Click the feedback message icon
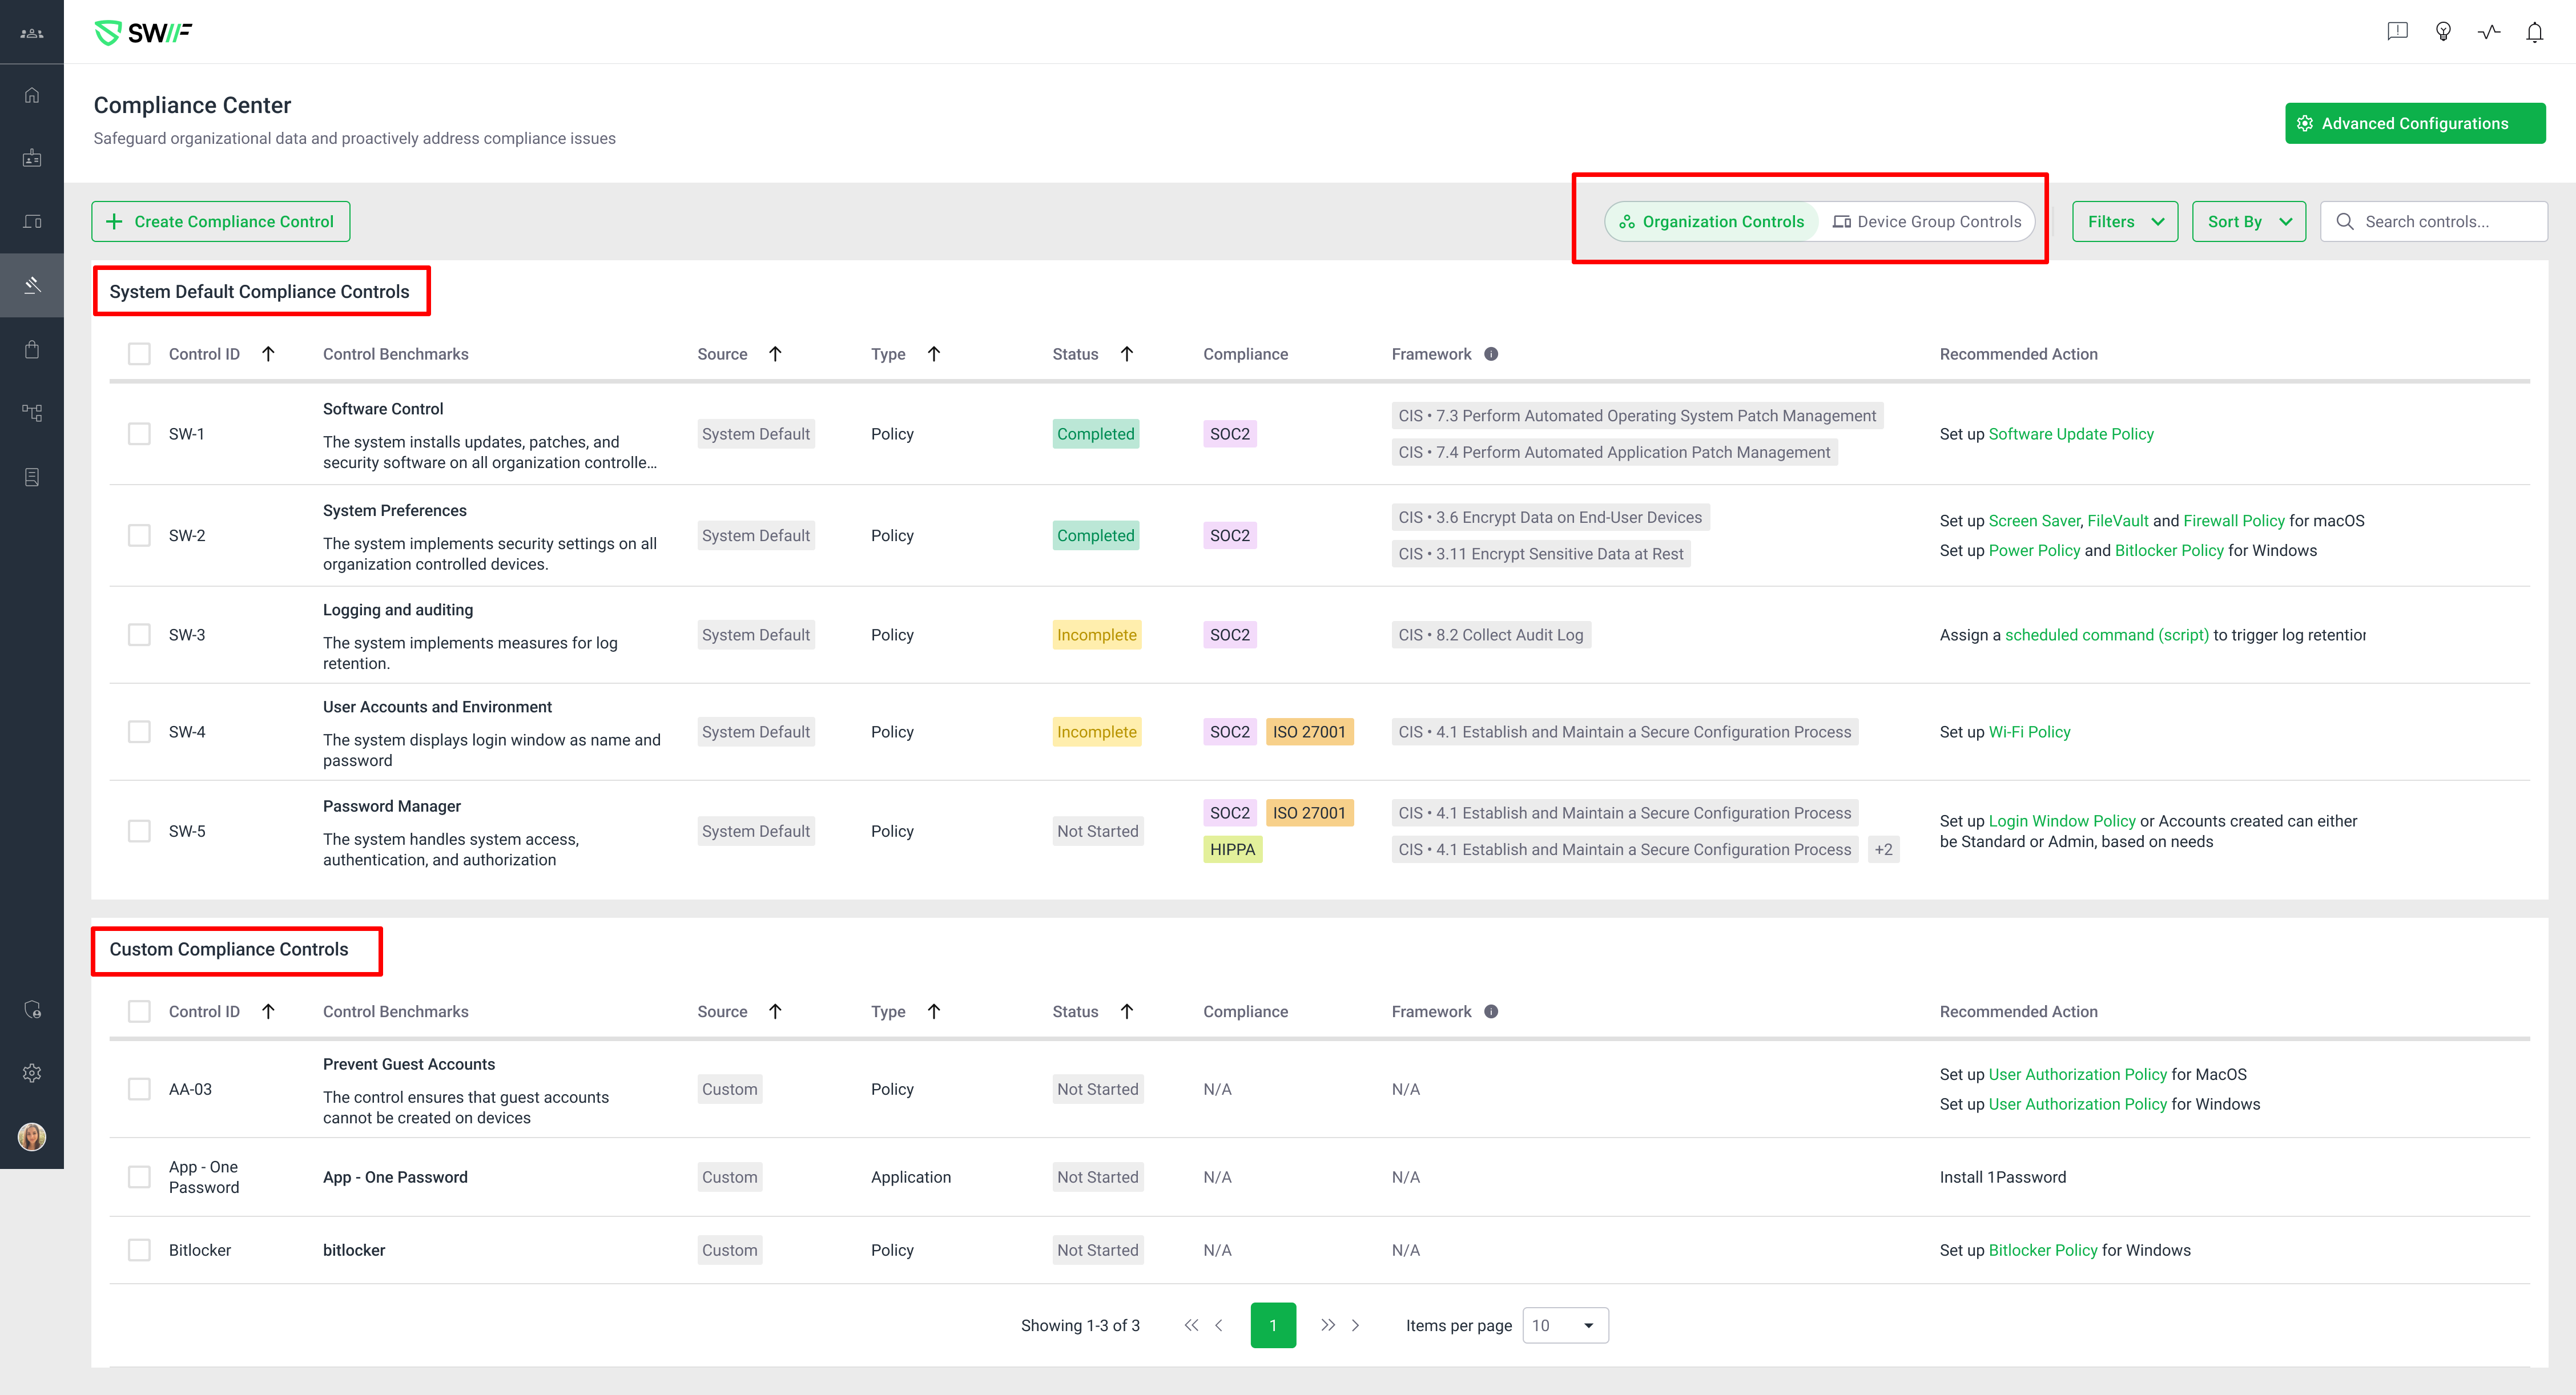The width and height of the screenshot is (2576, 1395). click(x=2397, y=32)
